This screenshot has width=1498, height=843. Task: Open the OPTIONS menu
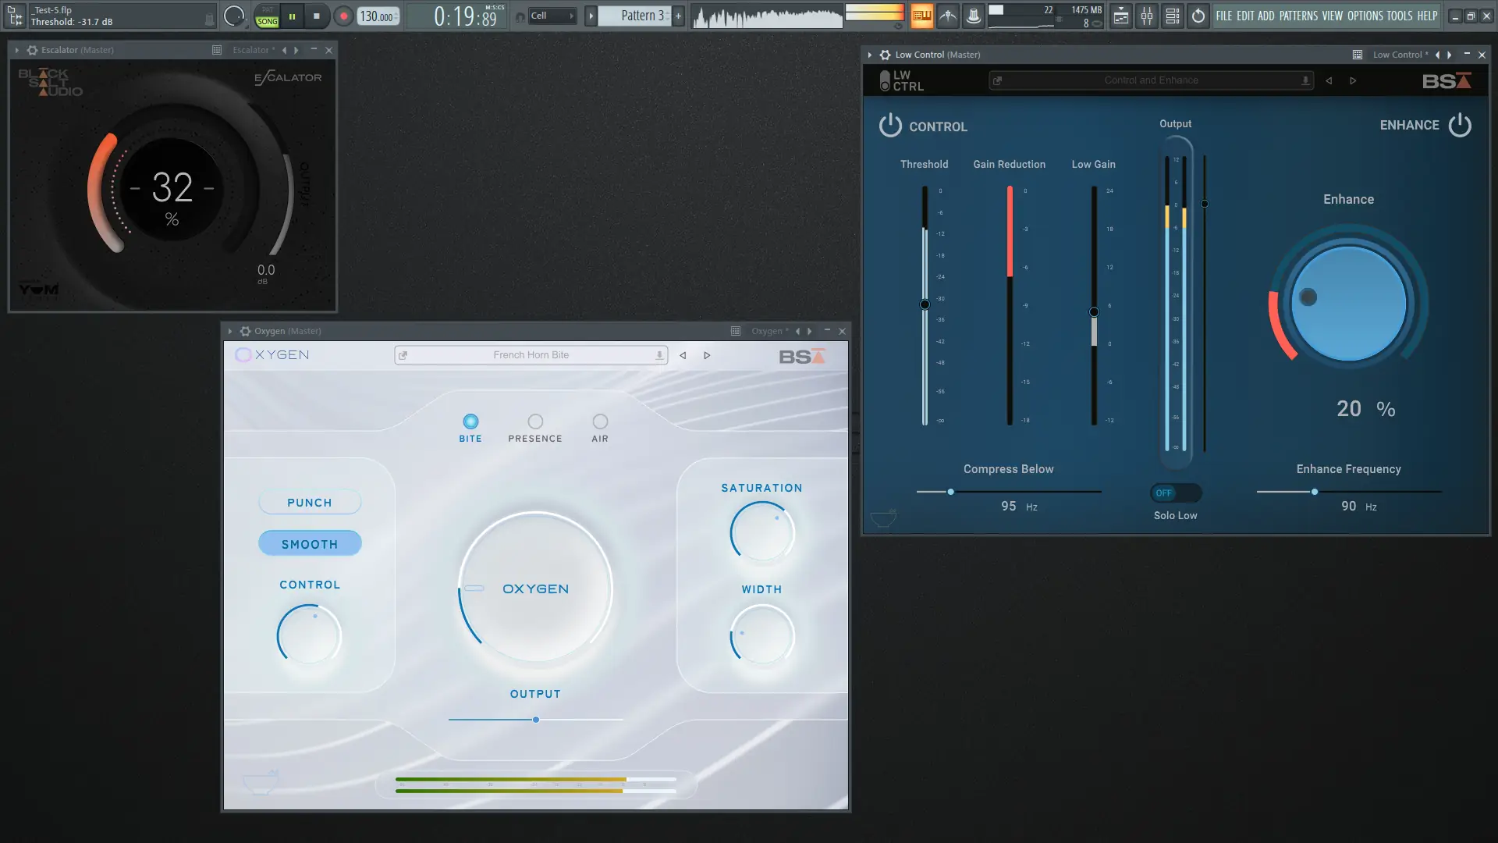point(1365,16)
